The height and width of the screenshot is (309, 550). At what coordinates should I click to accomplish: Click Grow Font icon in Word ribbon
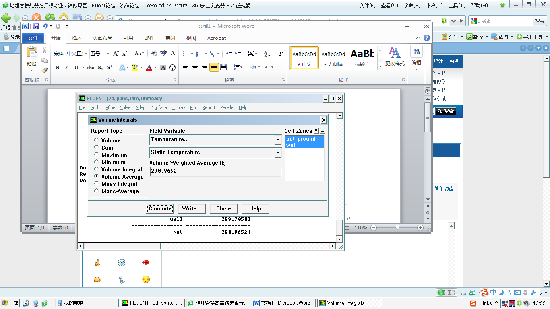click(x=116, y=54)
